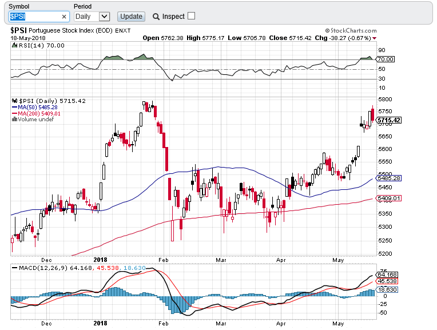Image resolution: width=437 pixels, height=330 pixels.
Task: Click the 5715.42 price tag on axis
Action: (389, 120)
